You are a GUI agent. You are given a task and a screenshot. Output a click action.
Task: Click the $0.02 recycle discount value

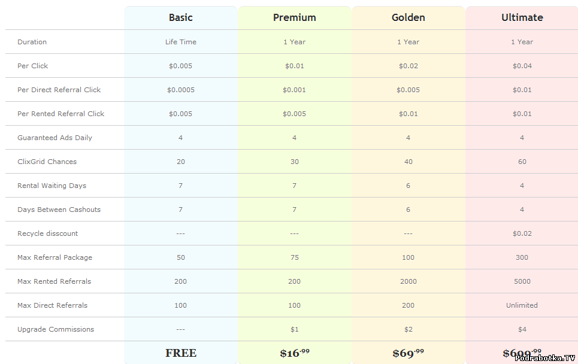522,233
